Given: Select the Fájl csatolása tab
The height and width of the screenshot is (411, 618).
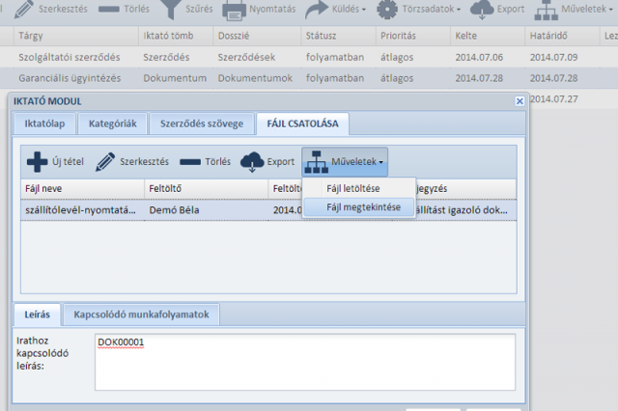Looking at the screenshot, I should click(302, 123).
